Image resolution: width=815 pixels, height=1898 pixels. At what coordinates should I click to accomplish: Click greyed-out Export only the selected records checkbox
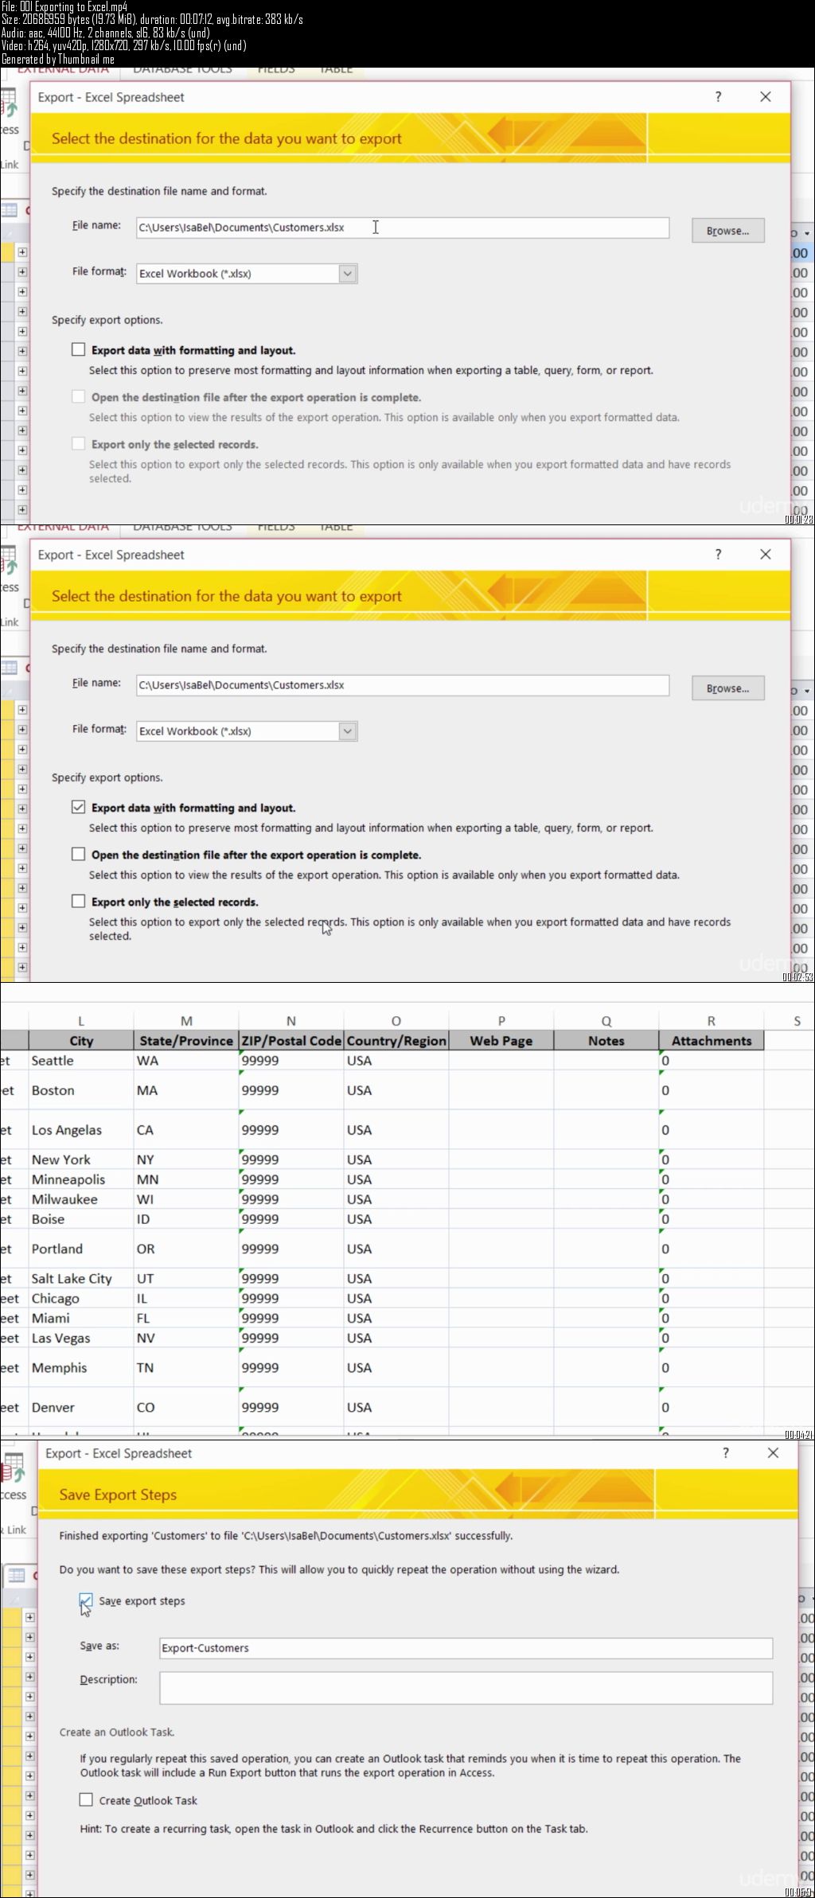78,443
